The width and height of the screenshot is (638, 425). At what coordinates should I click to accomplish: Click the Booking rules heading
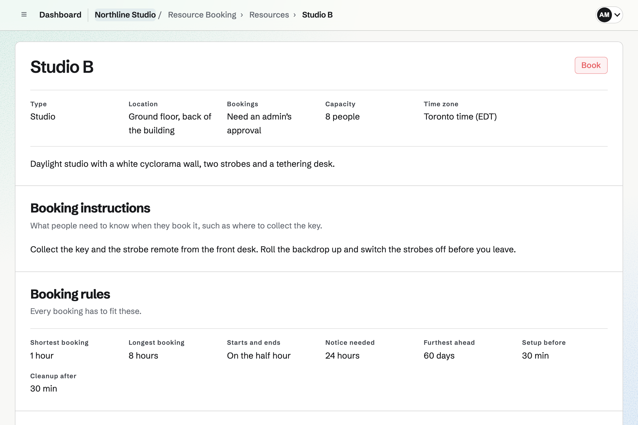click(70, 294)
